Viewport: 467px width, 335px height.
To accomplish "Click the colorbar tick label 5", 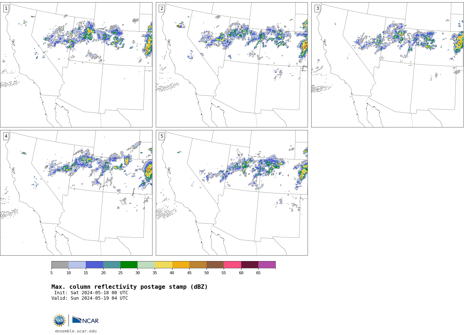I will [x=51, y=273].
